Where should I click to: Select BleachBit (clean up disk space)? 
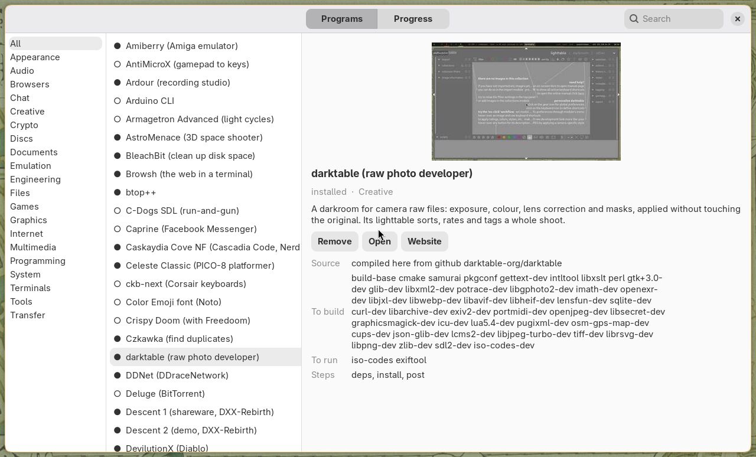(205, 156)
